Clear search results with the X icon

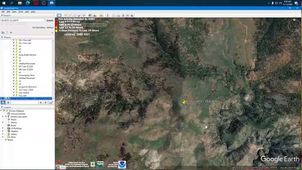tap(52, 33)
